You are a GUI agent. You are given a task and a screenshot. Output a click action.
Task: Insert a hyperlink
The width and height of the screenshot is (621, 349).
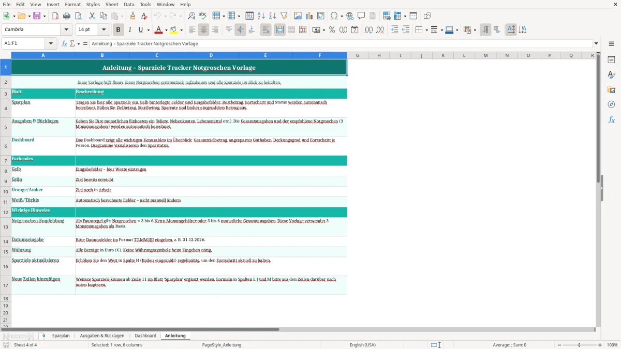(350, 16)
